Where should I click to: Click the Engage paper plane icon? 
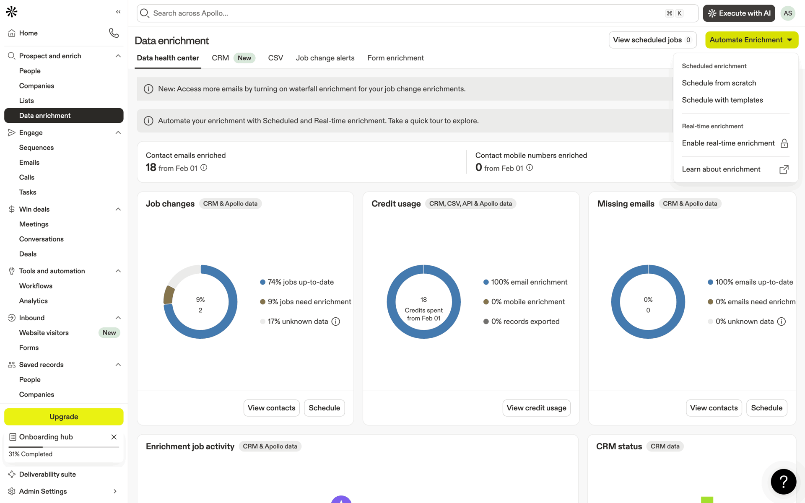12,132
